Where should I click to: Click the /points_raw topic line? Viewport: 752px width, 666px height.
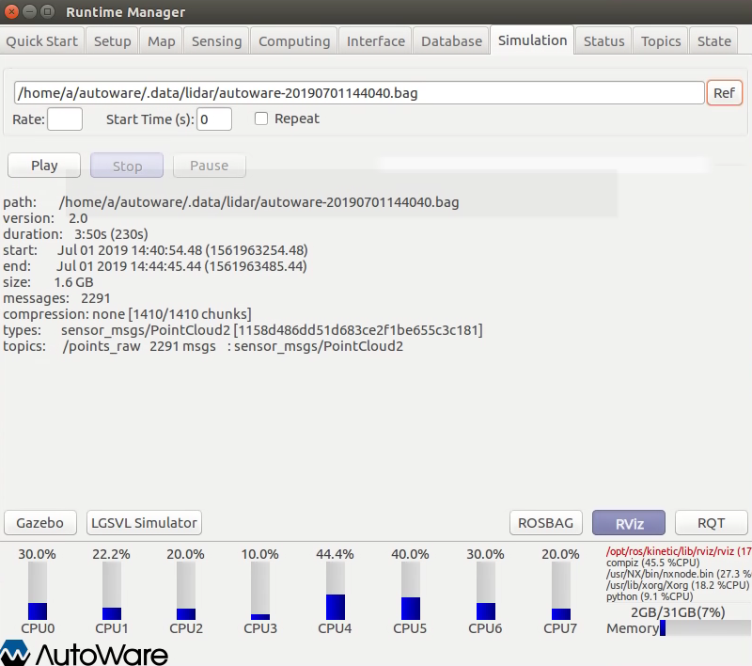click(203, 346)
